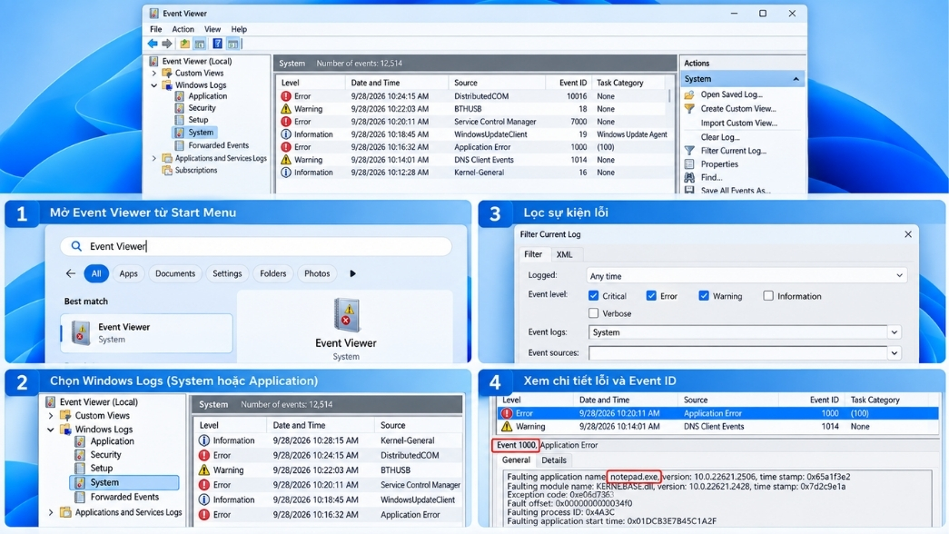Close the Filter Current Log dialog
Image resolution: width=949 pixels, height=534 pixels.
[908, 234]
